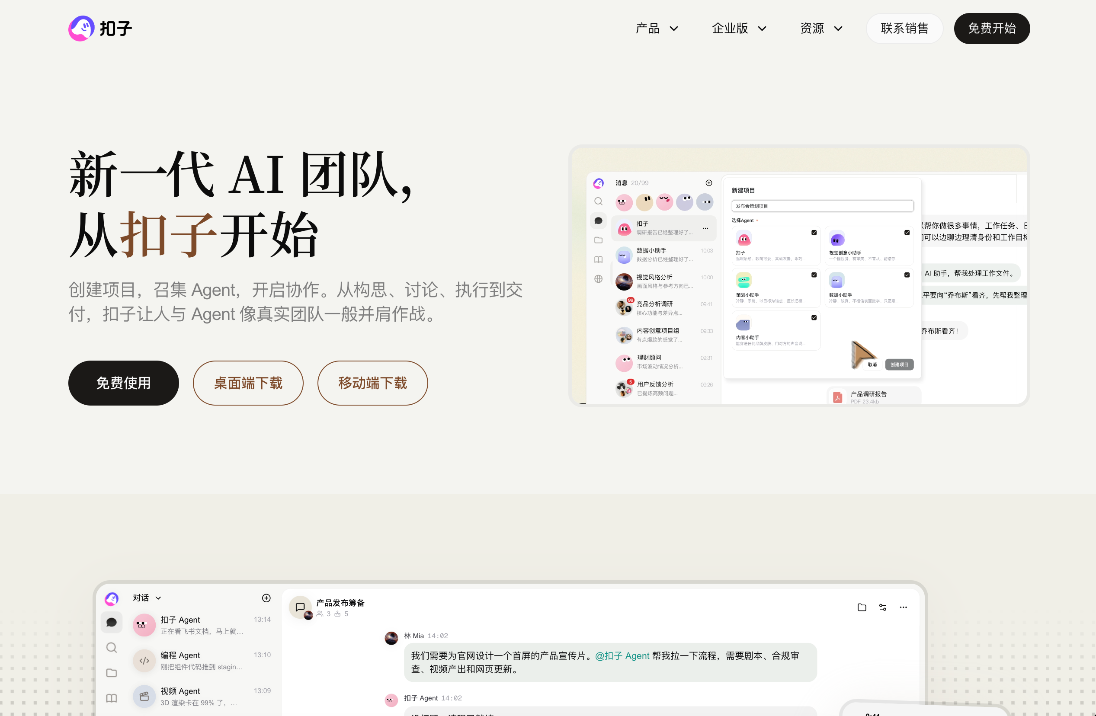This screenshot has height=716, width=1096.
Task: Click the 创建项目 button
Action: [899, 364]
